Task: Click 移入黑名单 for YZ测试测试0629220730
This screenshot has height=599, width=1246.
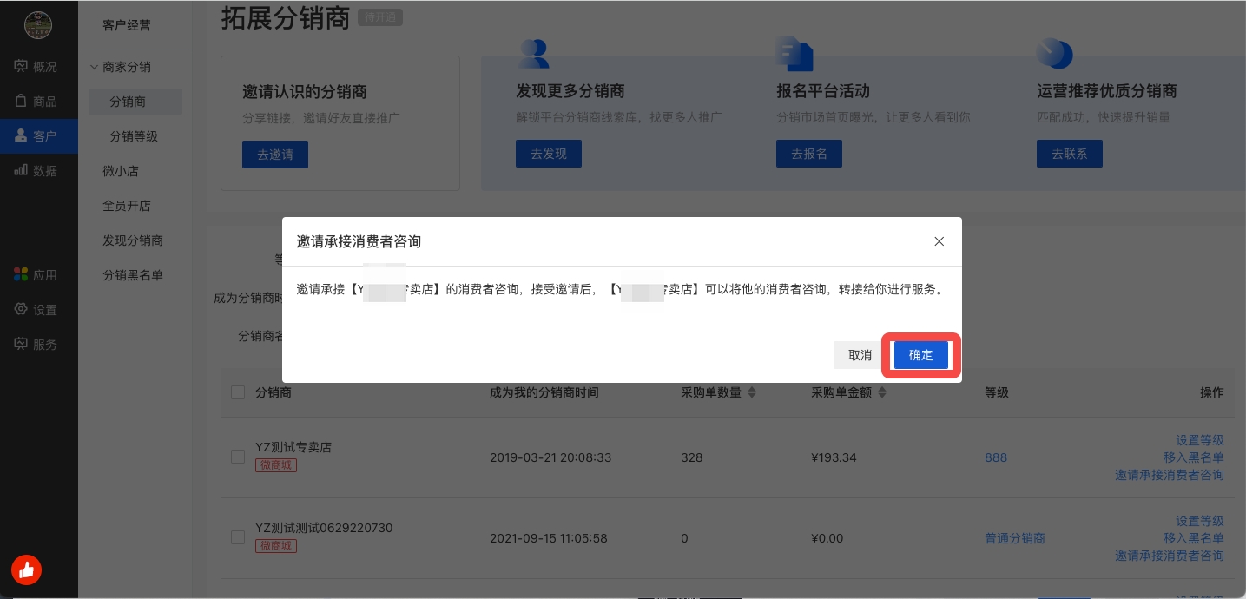Action: pyautogui.click(x=1194, y=538)
